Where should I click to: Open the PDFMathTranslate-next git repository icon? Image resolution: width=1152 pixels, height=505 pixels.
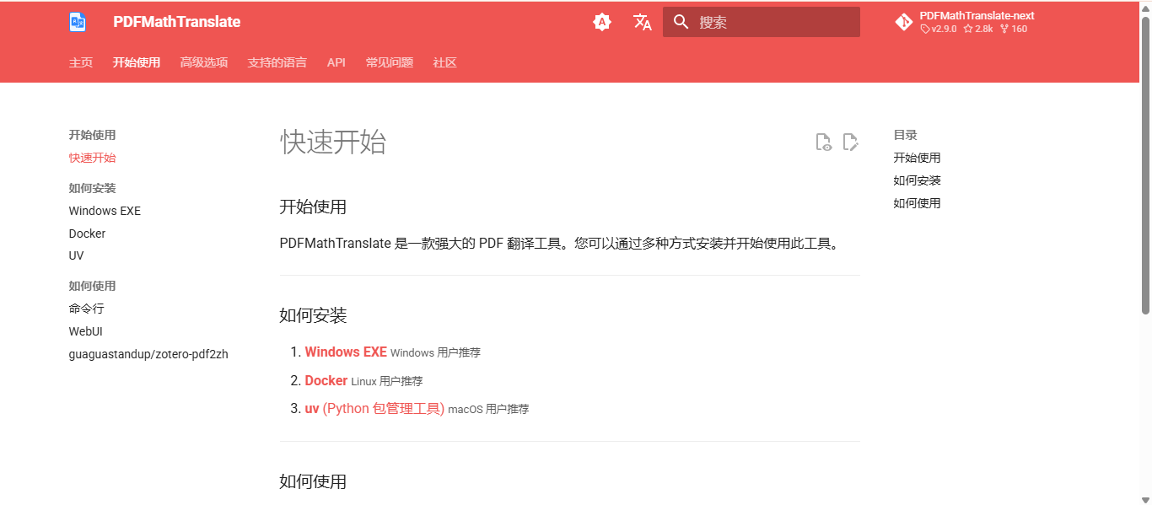[x=904, y=22]
